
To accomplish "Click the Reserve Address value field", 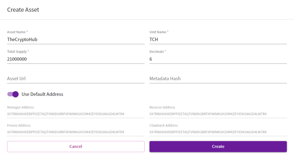I will 218,114.
